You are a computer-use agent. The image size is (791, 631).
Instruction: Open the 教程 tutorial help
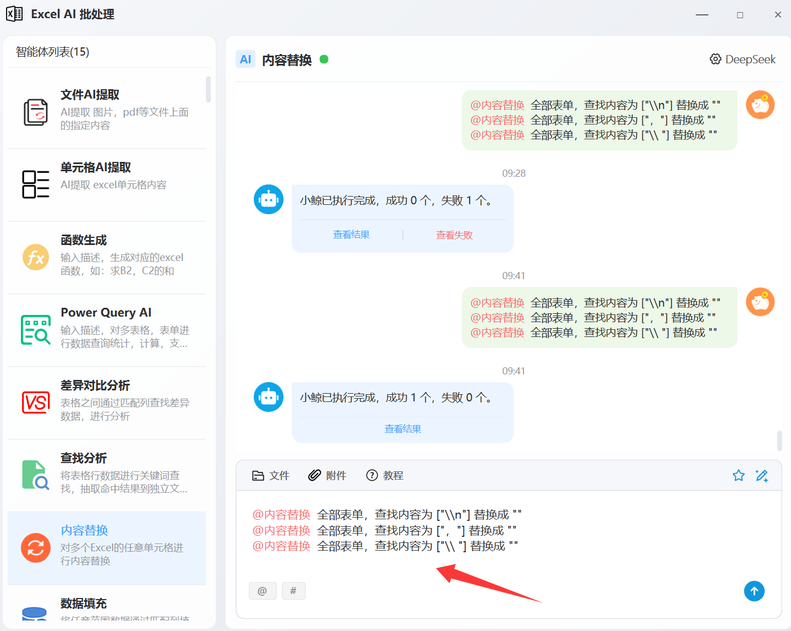(x=385, y=476)
